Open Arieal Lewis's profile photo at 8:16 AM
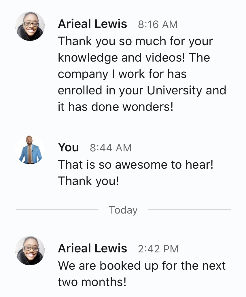Image resolution: width=246 pixels, height=297 pixels. click(30, 26)
